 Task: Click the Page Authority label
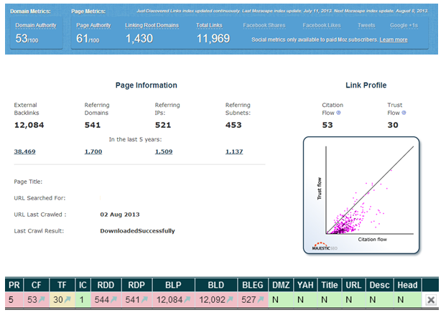[x=92, y=25]
